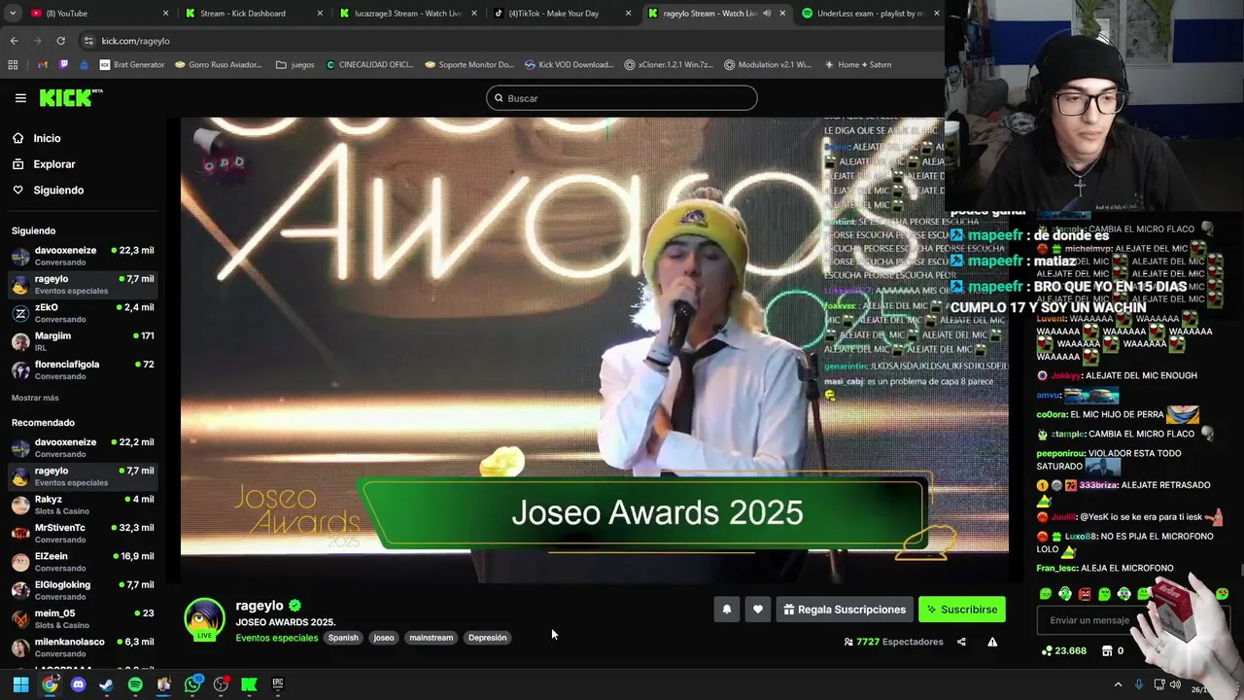The width and height of the screenshot is (1244, 700).
Task: Open Margiim IRL channel
Action: (83, 341)
